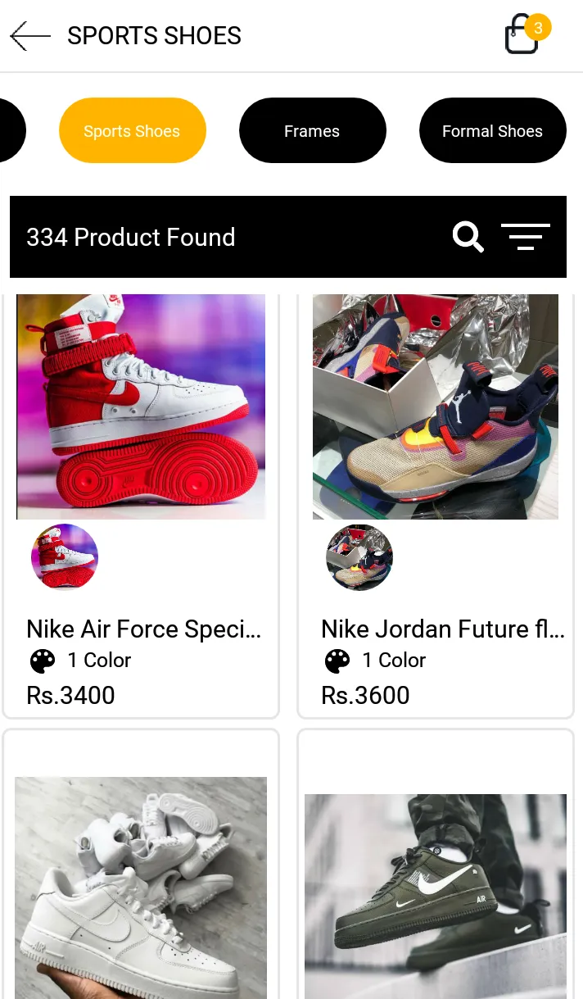Switch to Formal Shoes category

492,131
